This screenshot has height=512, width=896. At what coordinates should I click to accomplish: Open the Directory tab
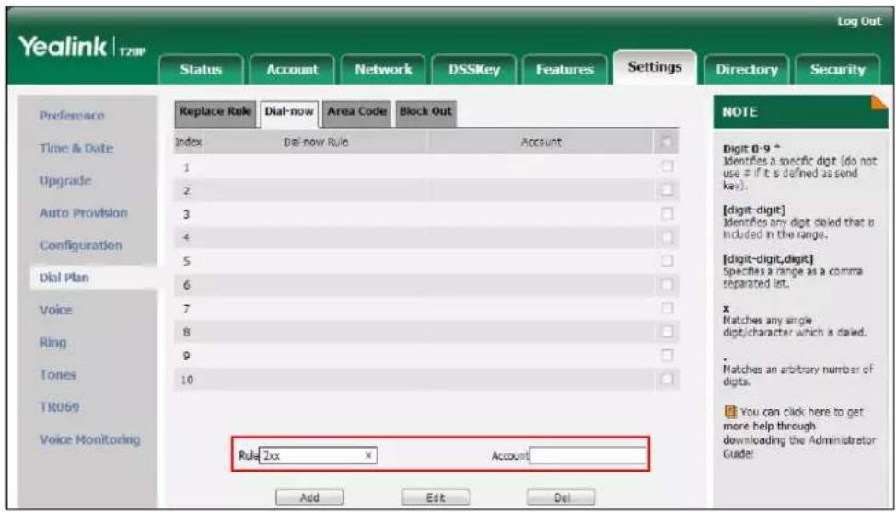[747, 70]
